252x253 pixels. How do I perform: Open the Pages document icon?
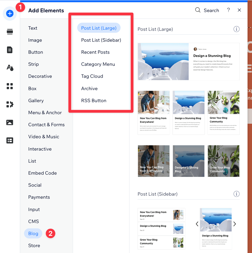pyautogui.click(x=10, y=50)
